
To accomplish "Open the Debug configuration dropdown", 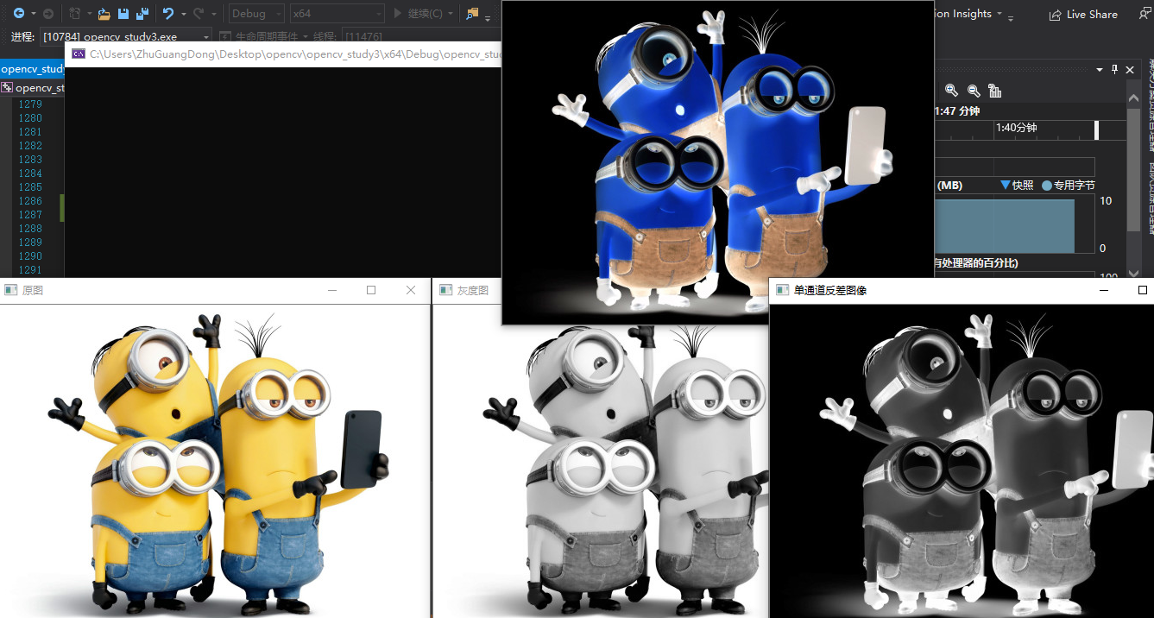I will tap(256, 14).
